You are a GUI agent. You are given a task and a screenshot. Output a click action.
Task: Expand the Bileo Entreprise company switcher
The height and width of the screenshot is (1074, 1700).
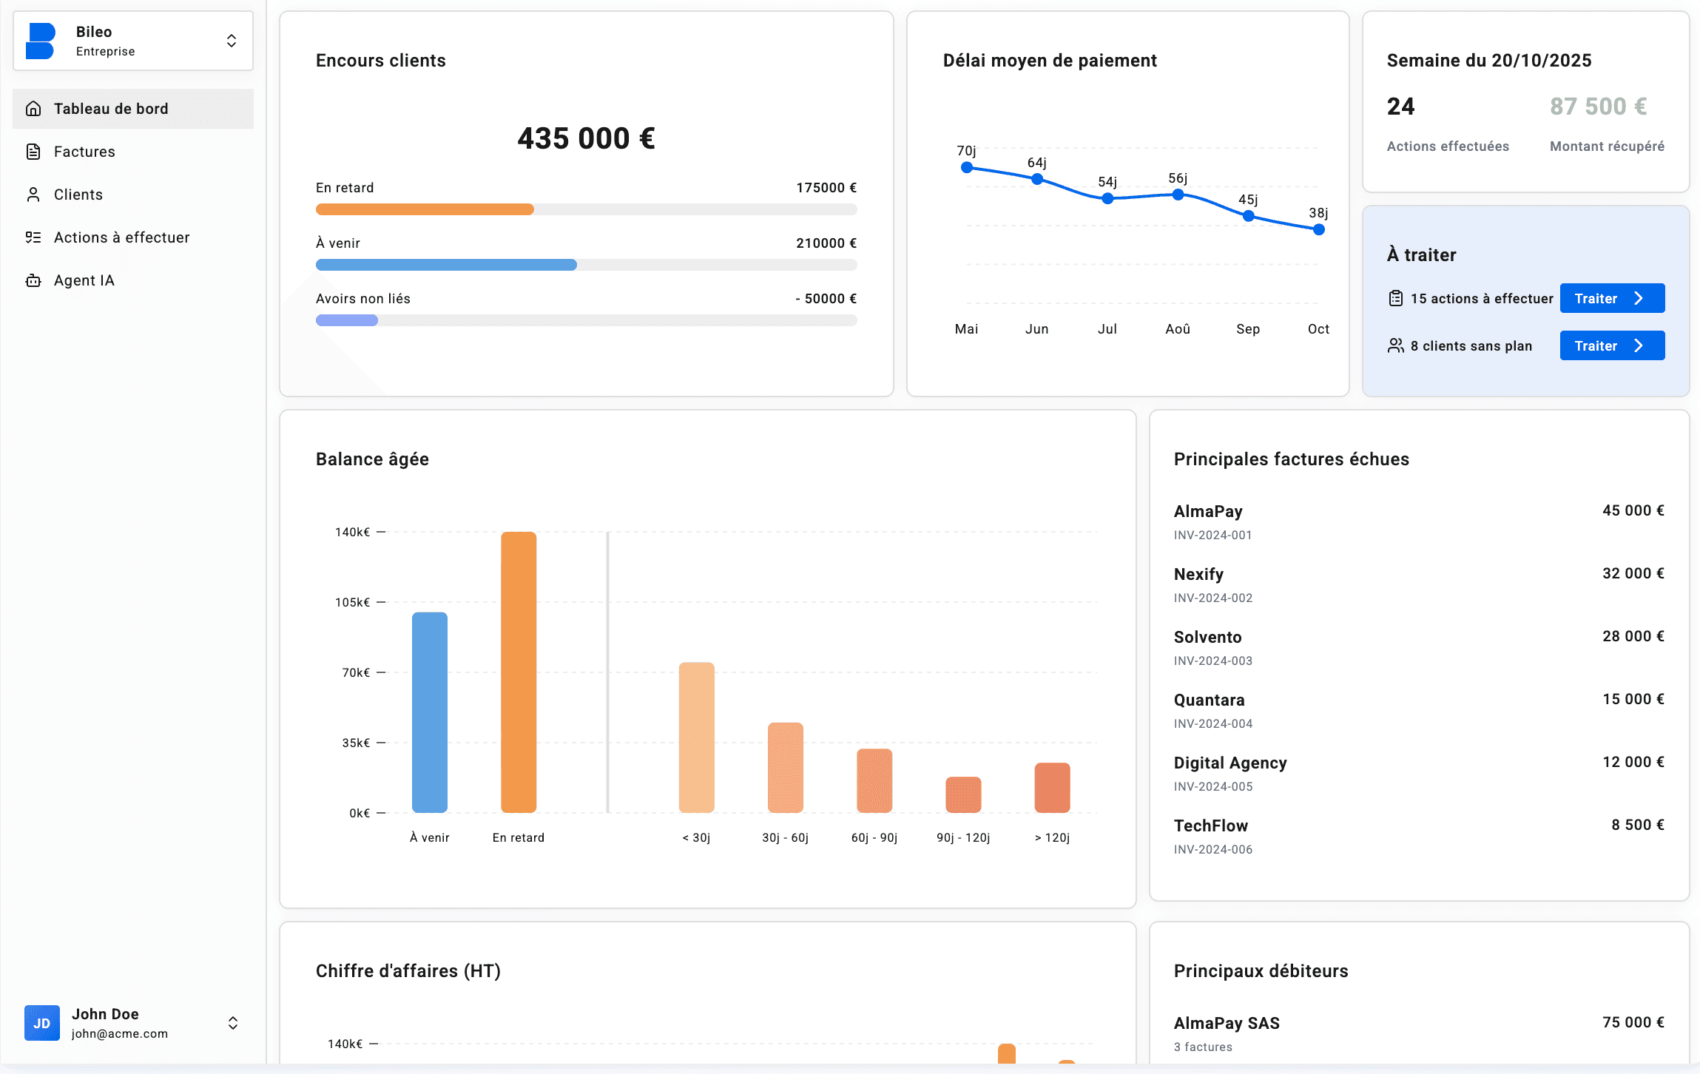click(232, 41)
